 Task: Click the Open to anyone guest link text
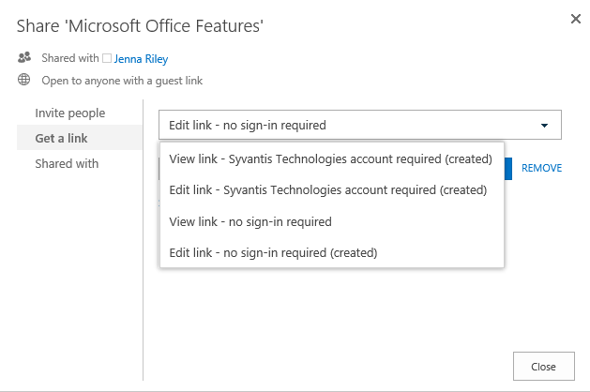(122, 81)
